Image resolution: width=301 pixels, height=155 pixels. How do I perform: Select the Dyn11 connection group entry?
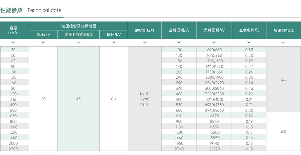145,93
